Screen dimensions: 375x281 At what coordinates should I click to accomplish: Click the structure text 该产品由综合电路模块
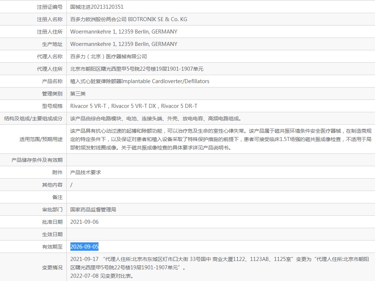click(156, 118)
